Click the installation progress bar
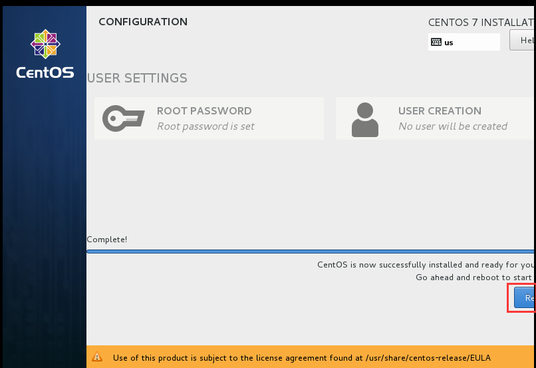536x368 pixels. tap(310, 252)
